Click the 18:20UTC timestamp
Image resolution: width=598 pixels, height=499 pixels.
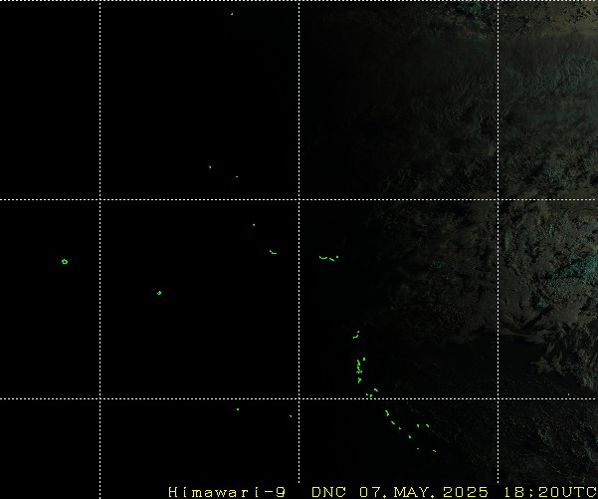pos(549,492)
